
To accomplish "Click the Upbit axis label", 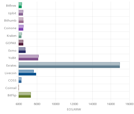I will coord(12,13).
